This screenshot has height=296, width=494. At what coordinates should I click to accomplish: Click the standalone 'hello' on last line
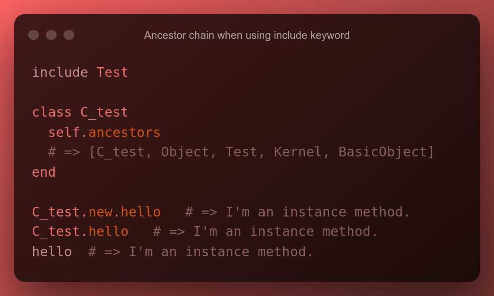tap(52, 252)
